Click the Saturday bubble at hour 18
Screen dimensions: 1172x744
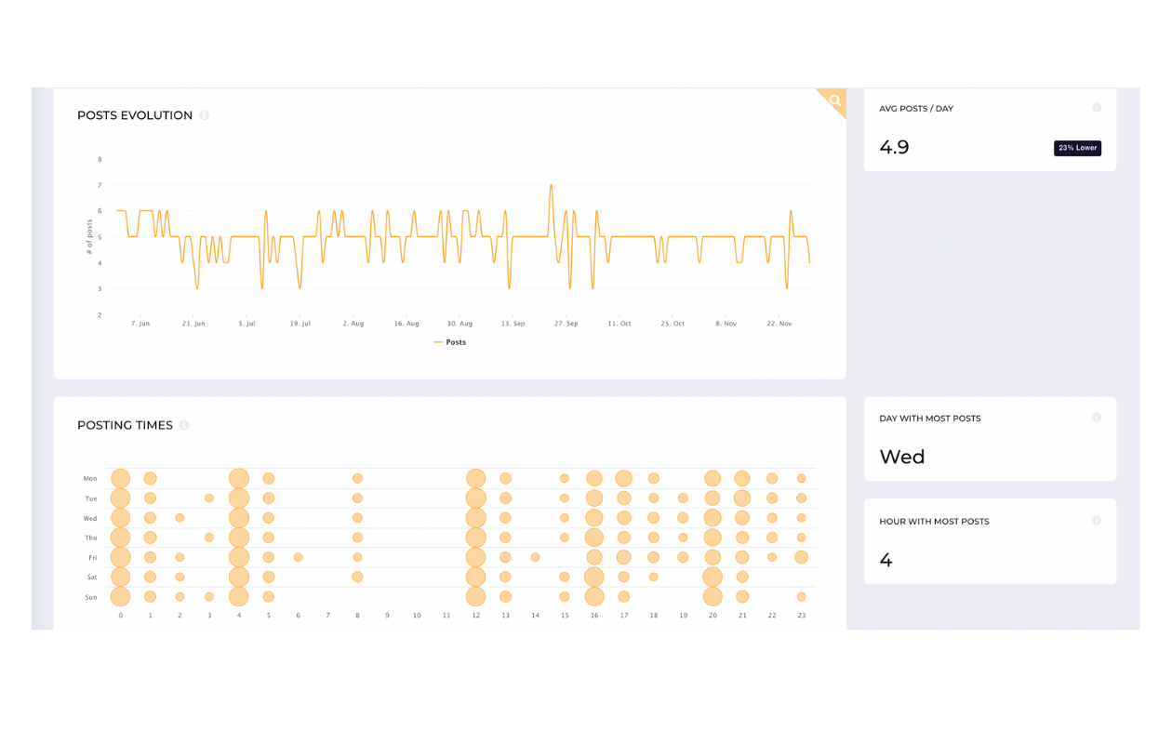653,577
